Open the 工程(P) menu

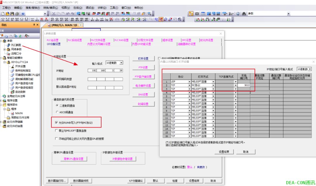[x=6, y=8]
